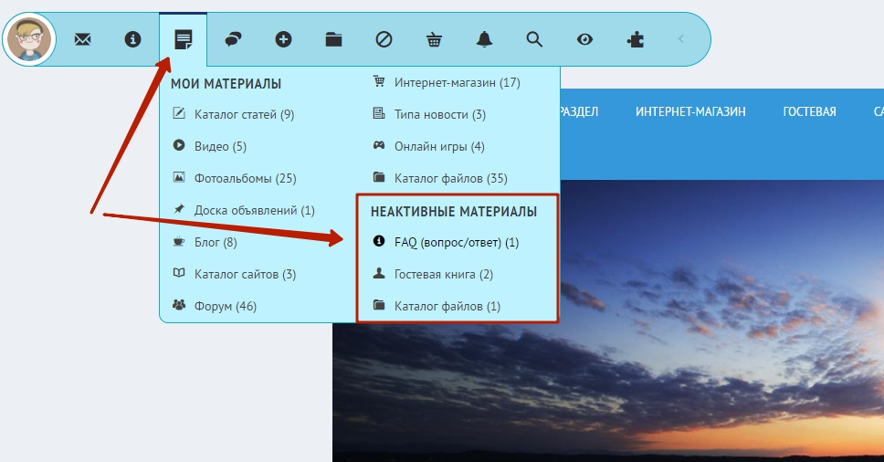
Task: Open messages via the envelope icon
Action: (x=83, y=39)
